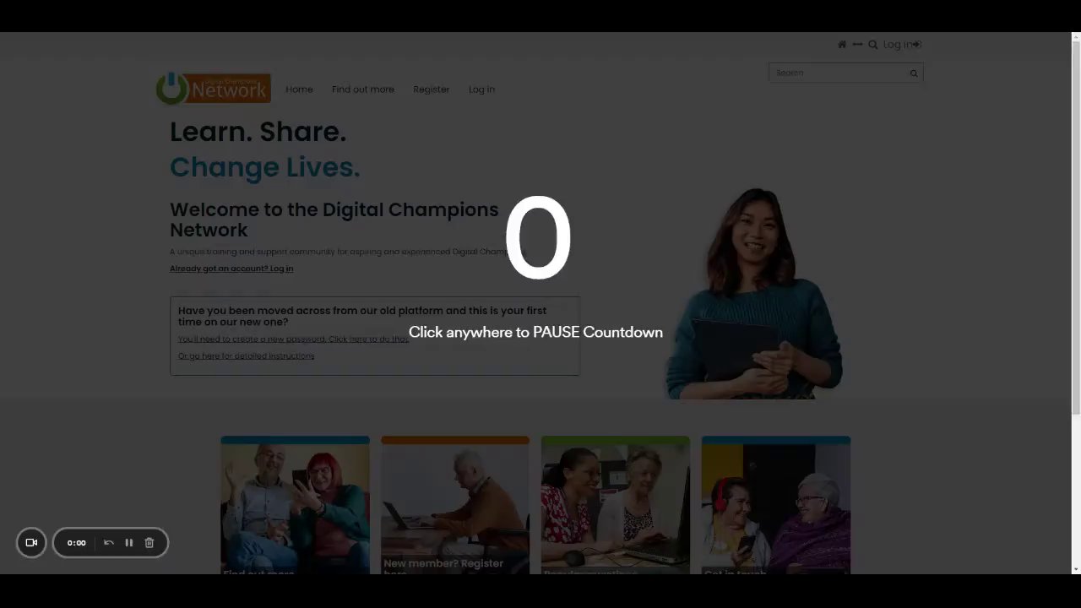Click inside the Search input field
The image size is (1081, 608).
coord(838,73)
